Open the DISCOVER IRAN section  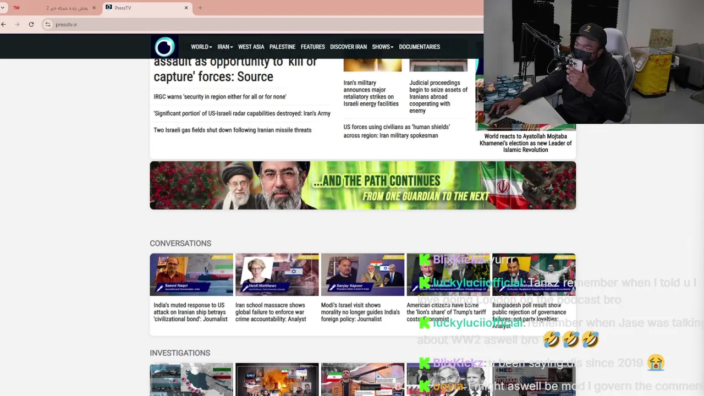(348, 47)
